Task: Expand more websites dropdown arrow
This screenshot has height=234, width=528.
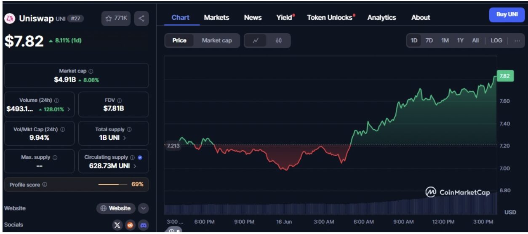Action: tap(143, 208)
